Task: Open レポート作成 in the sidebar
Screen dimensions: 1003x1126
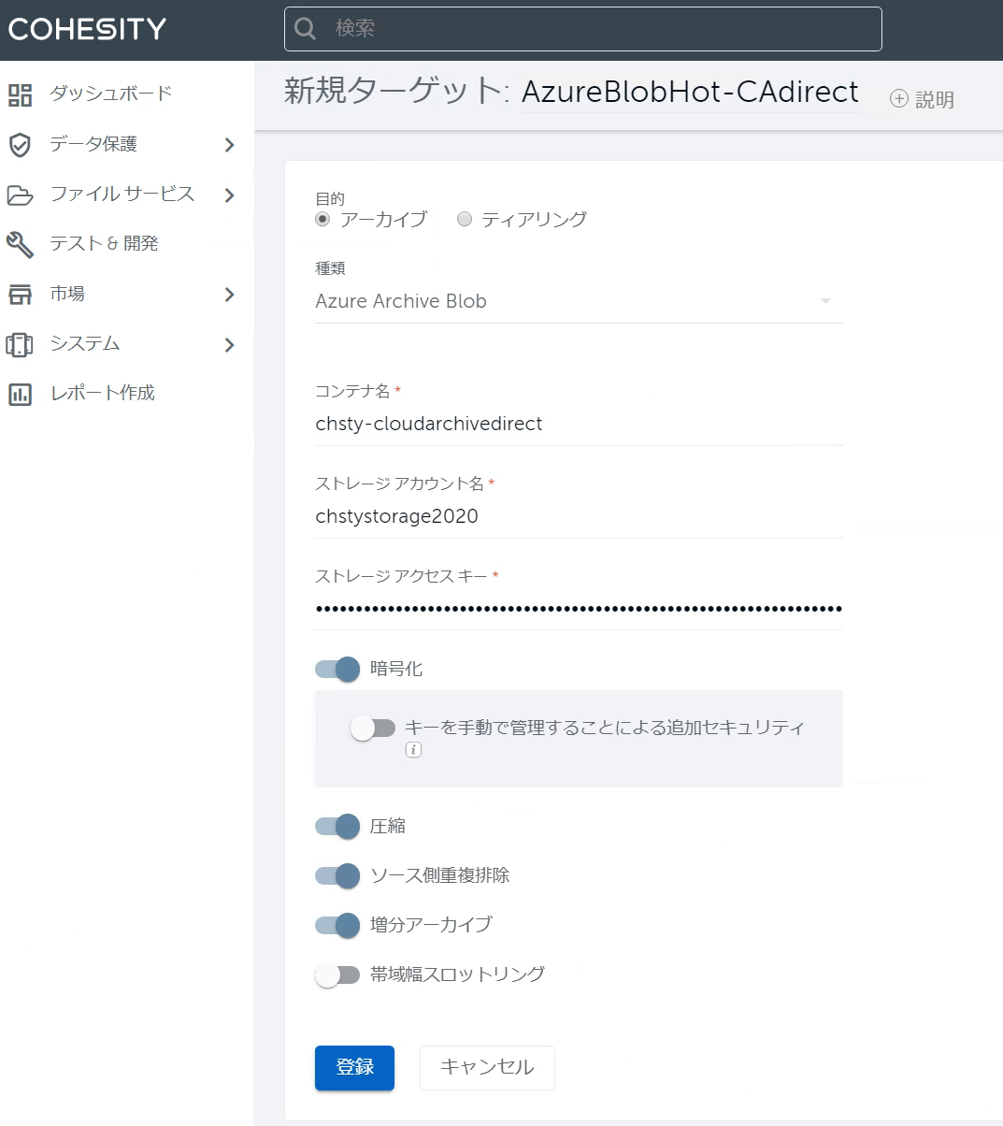Action: 103,393
